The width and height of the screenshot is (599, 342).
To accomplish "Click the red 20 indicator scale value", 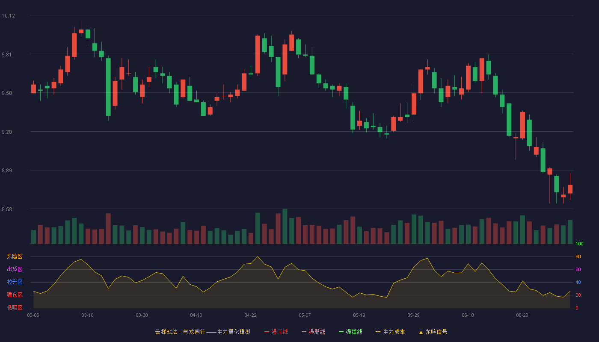I will [x=578, y=295].
